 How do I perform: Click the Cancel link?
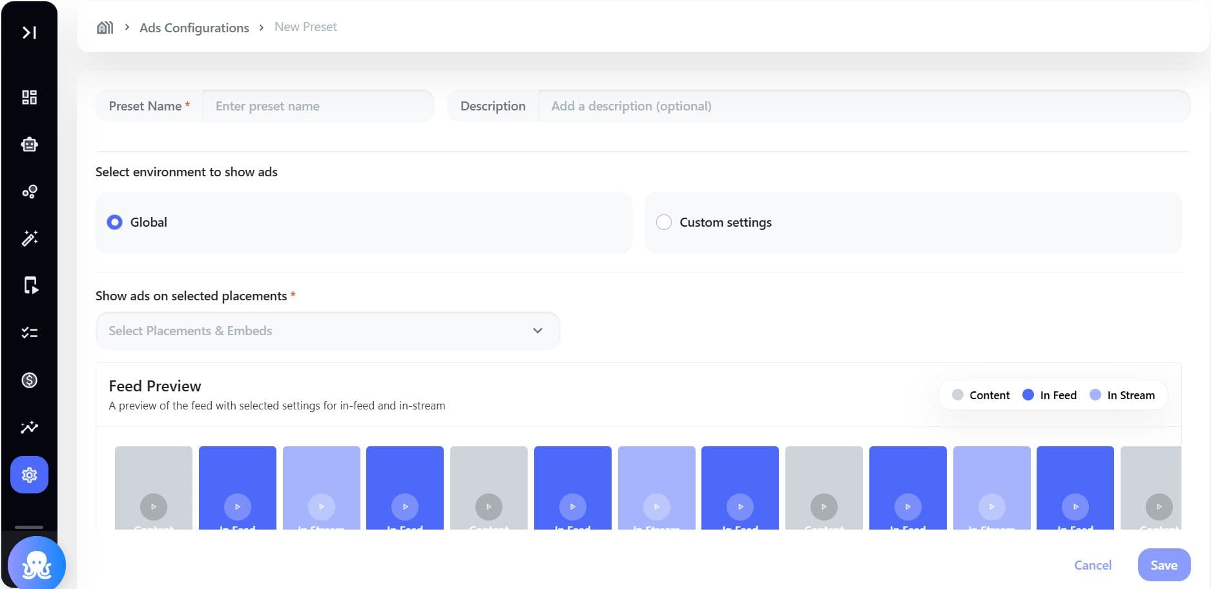[x=1093, y=565]
